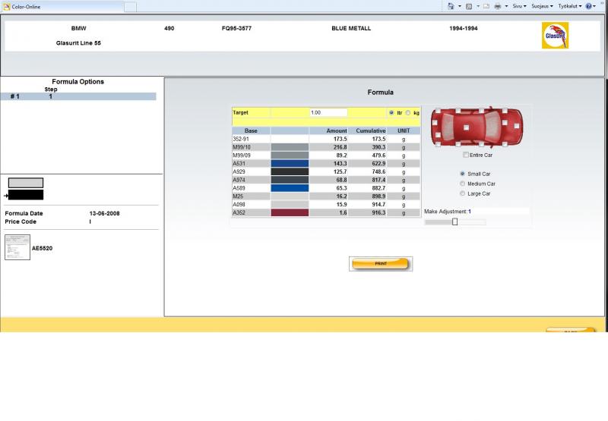
Task: Expand the Sivu dropdown menu
Action: click(x=519, y=6)
